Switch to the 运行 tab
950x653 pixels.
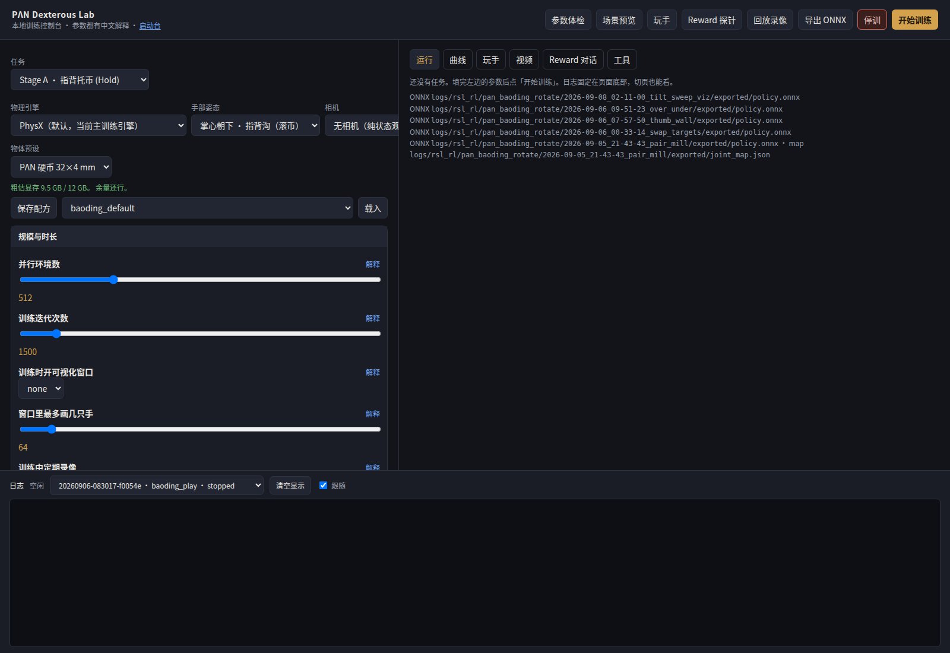(x=425, y=60)
